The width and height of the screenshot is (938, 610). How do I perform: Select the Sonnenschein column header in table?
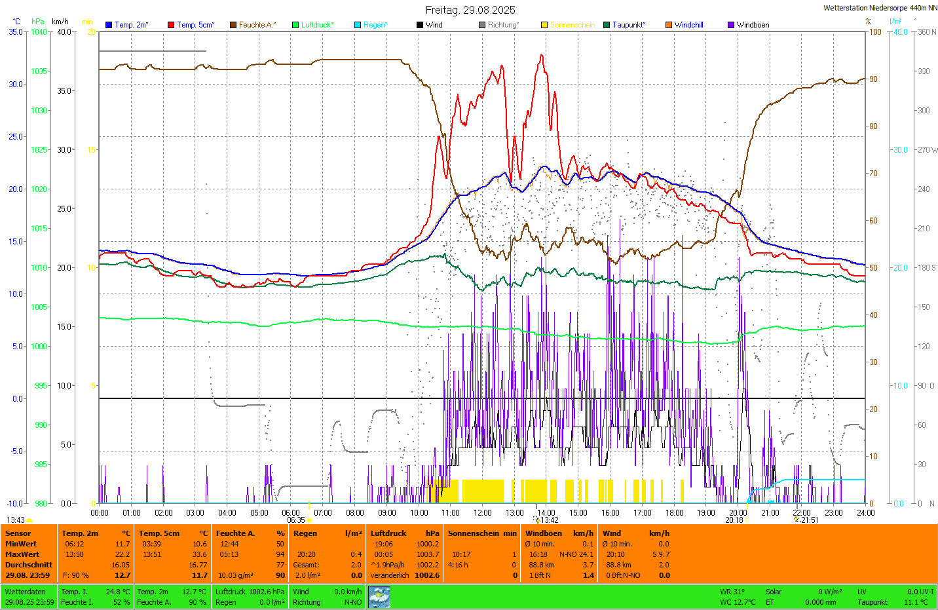[x=473, y=533]
